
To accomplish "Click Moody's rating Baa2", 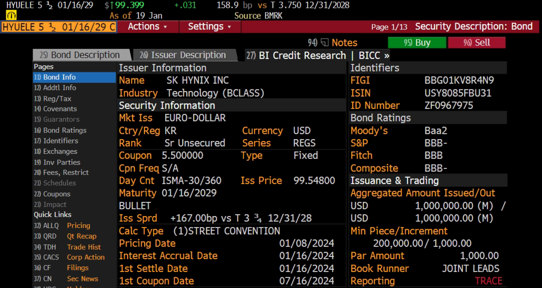I will pyautogui.click(x=436, y=131).
